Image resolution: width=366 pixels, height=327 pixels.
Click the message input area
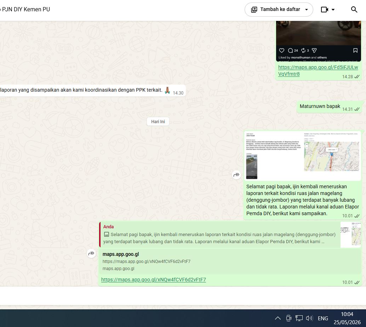[x=183, y=296]
